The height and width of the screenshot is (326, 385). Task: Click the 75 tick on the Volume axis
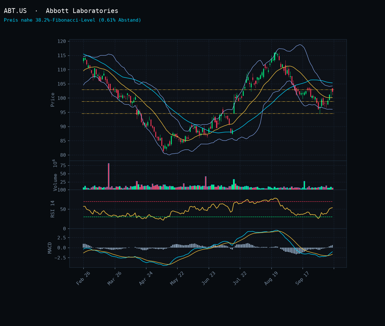tap(63, 165)
